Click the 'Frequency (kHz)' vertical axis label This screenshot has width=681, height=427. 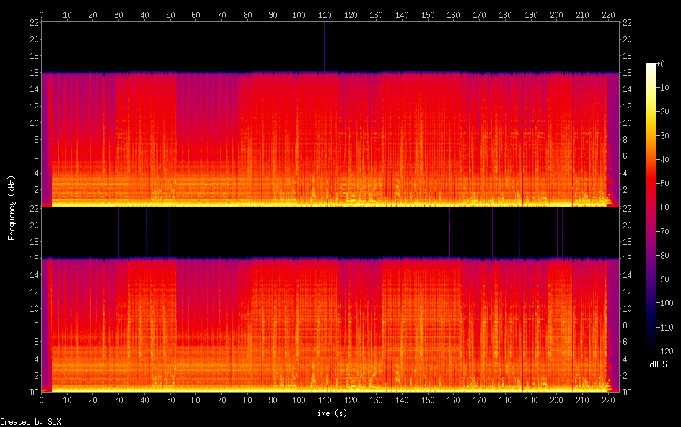click(12, 207)
